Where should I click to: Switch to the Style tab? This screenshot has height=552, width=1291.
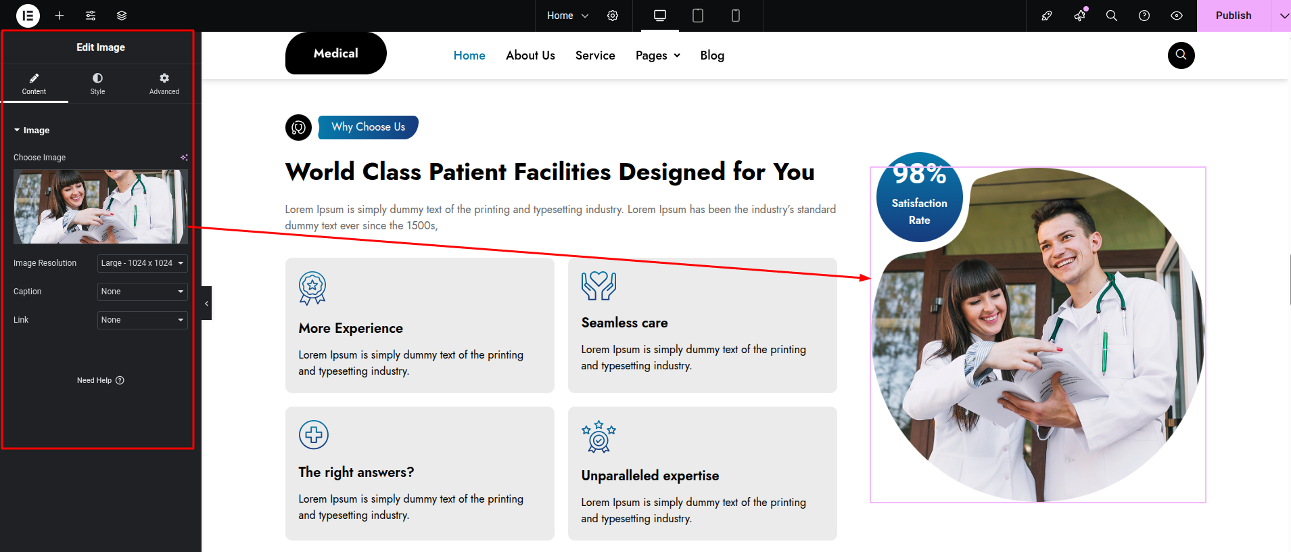pyautogui.click(x=97, y=84)
